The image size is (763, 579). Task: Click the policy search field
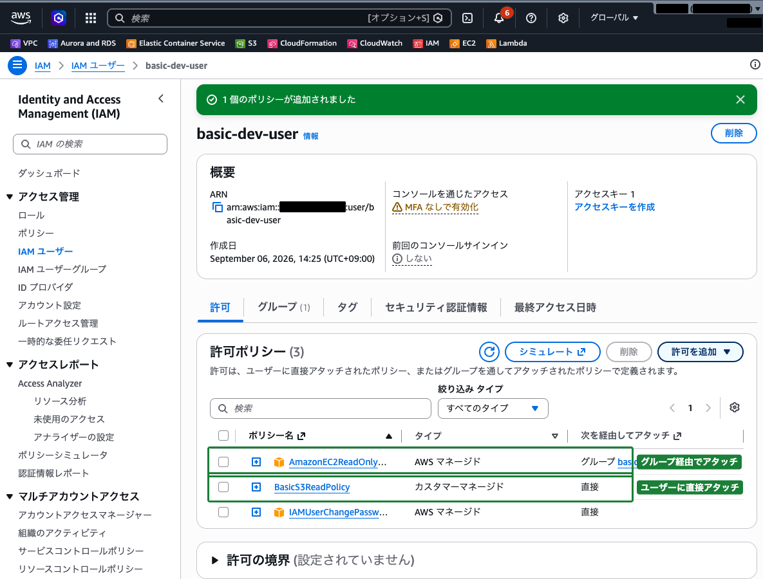pyautogui.click(x=321, y=409)
